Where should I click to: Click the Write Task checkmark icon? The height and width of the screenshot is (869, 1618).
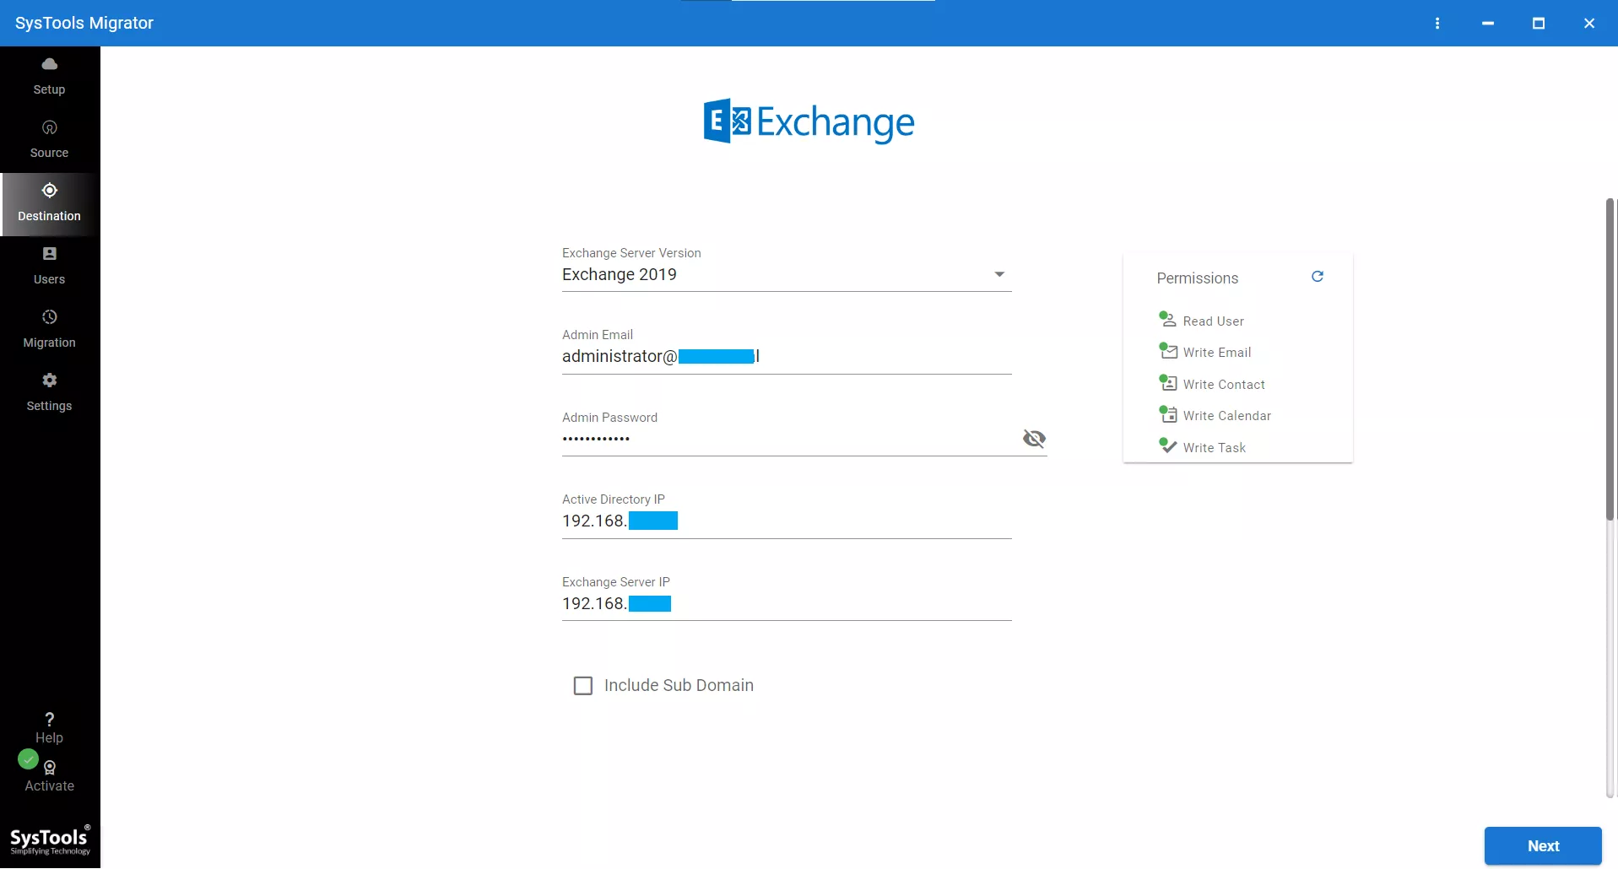pos(1168,445)
